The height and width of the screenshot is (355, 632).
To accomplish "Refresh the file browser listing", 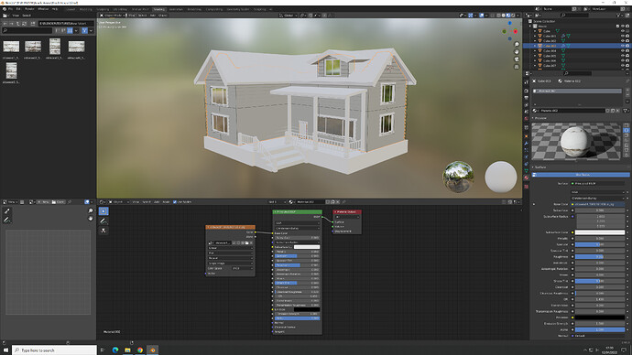I will click(x=24, y=24).
